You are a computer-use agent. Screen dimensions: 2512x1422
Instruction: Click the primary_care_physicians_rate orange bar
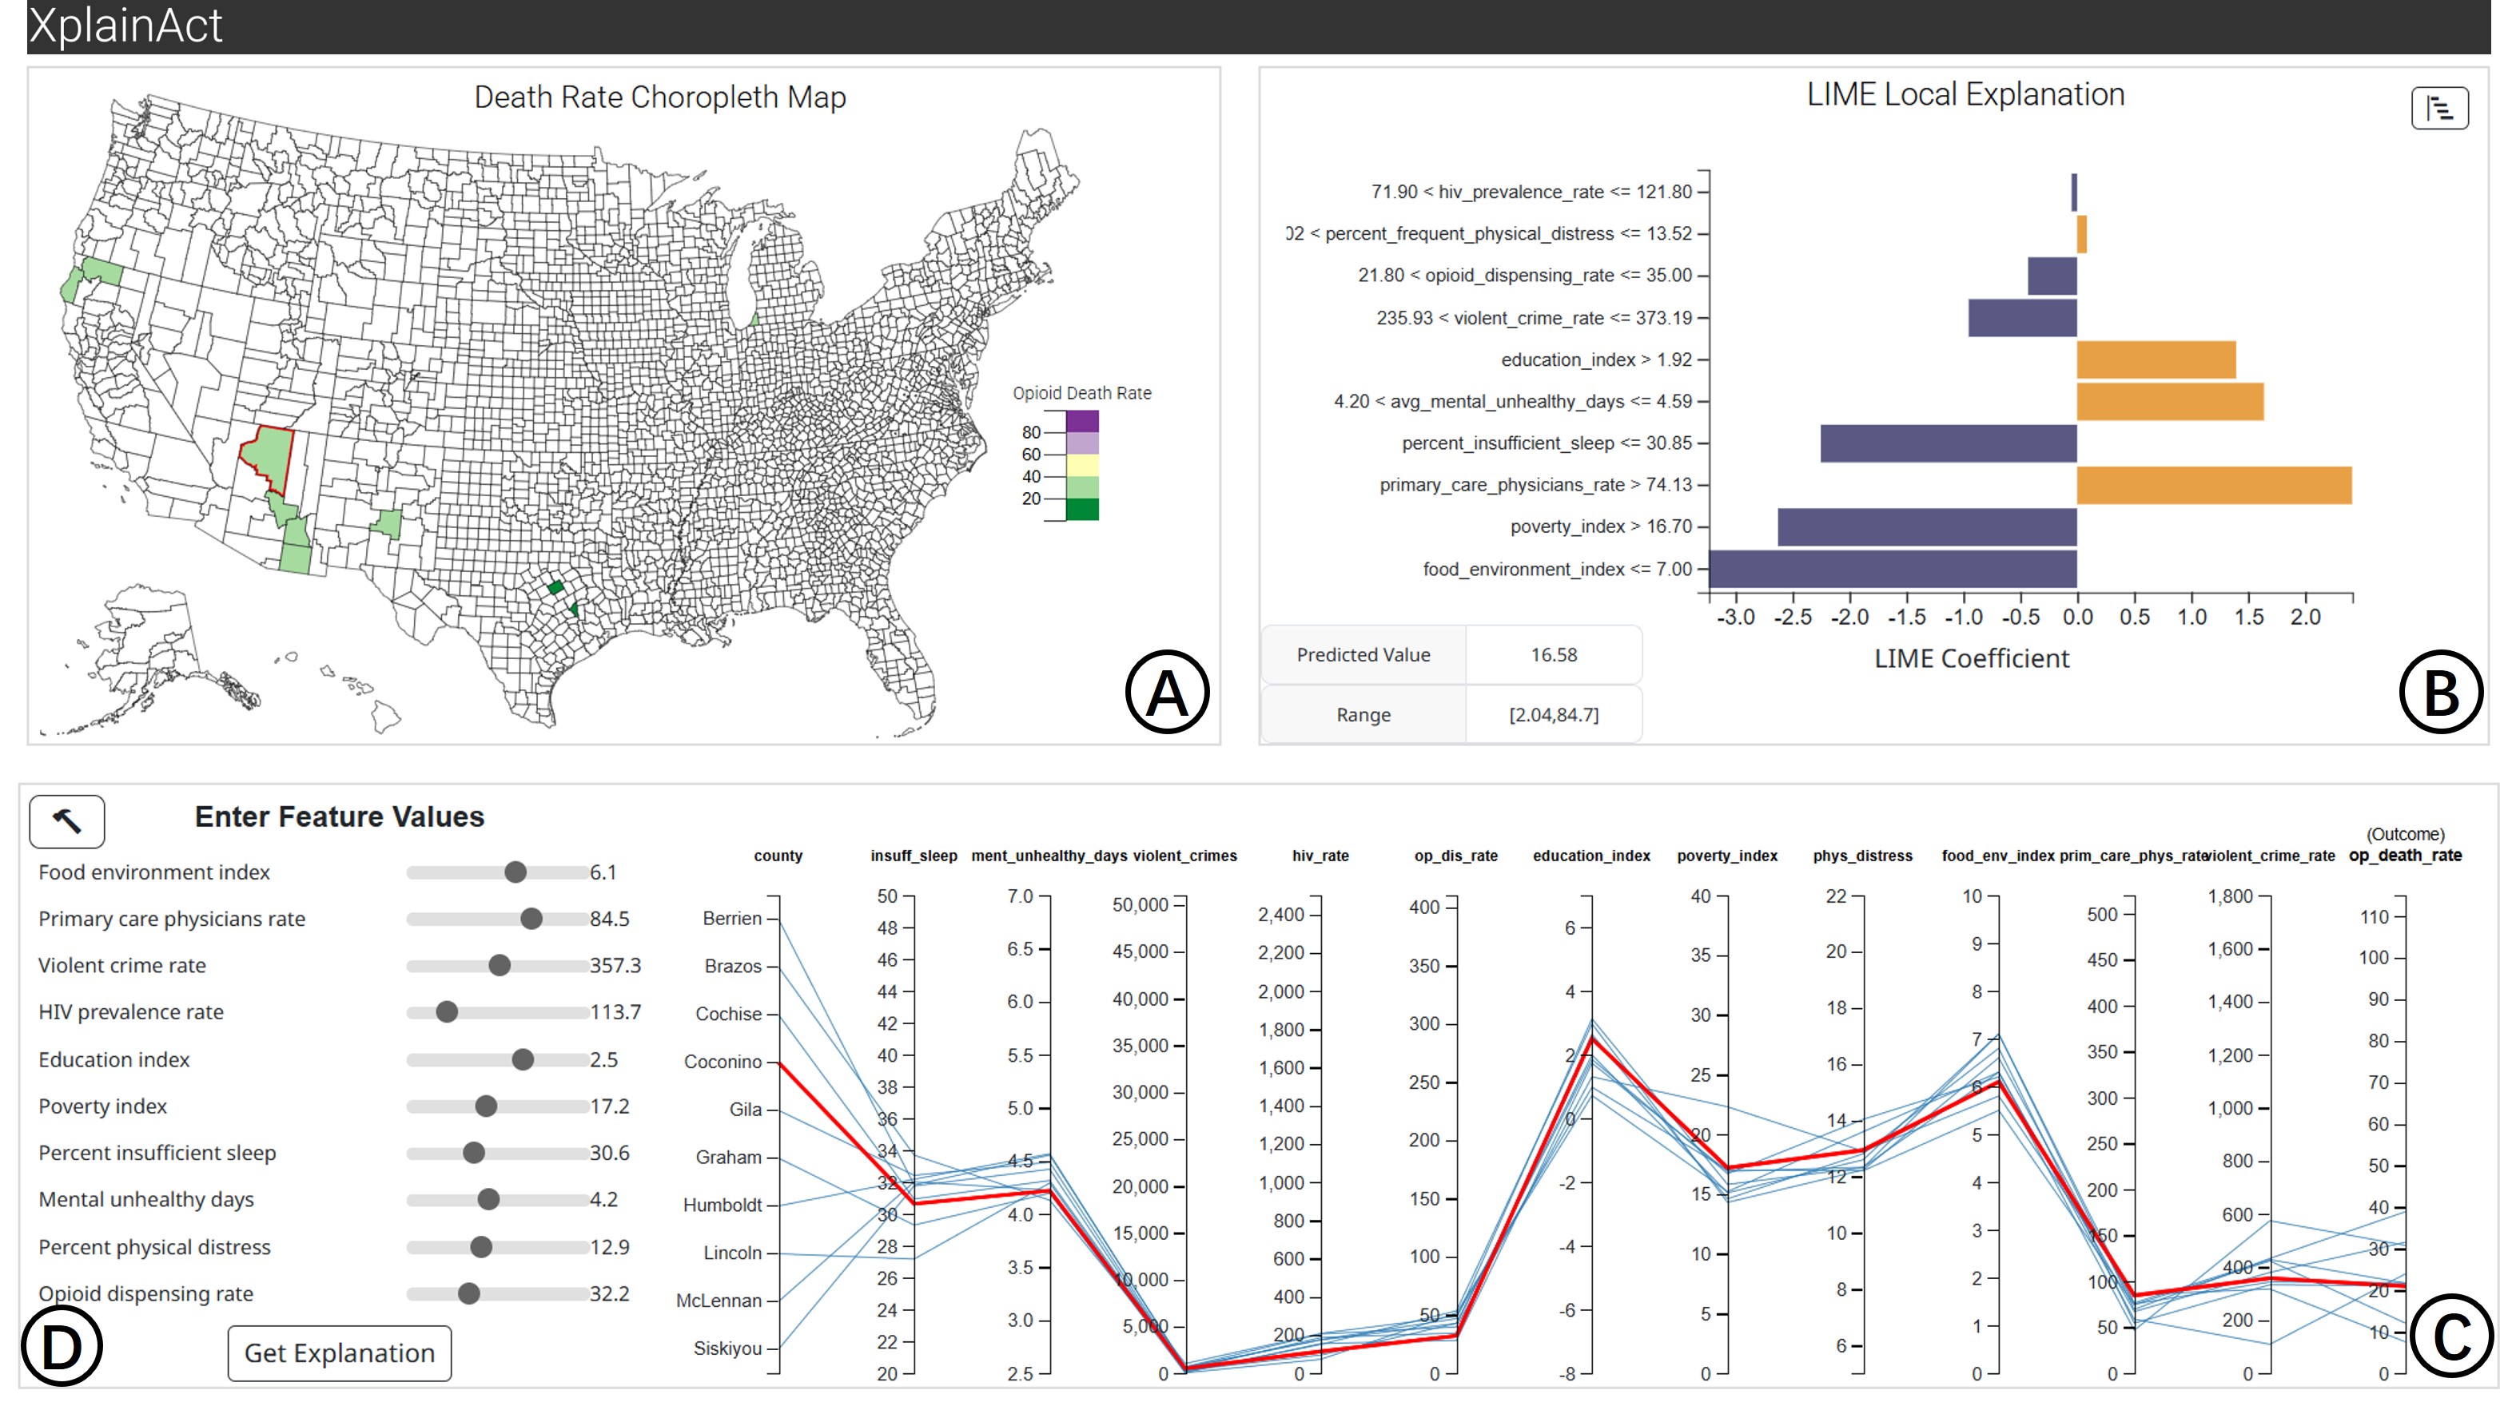point(2213,486)
